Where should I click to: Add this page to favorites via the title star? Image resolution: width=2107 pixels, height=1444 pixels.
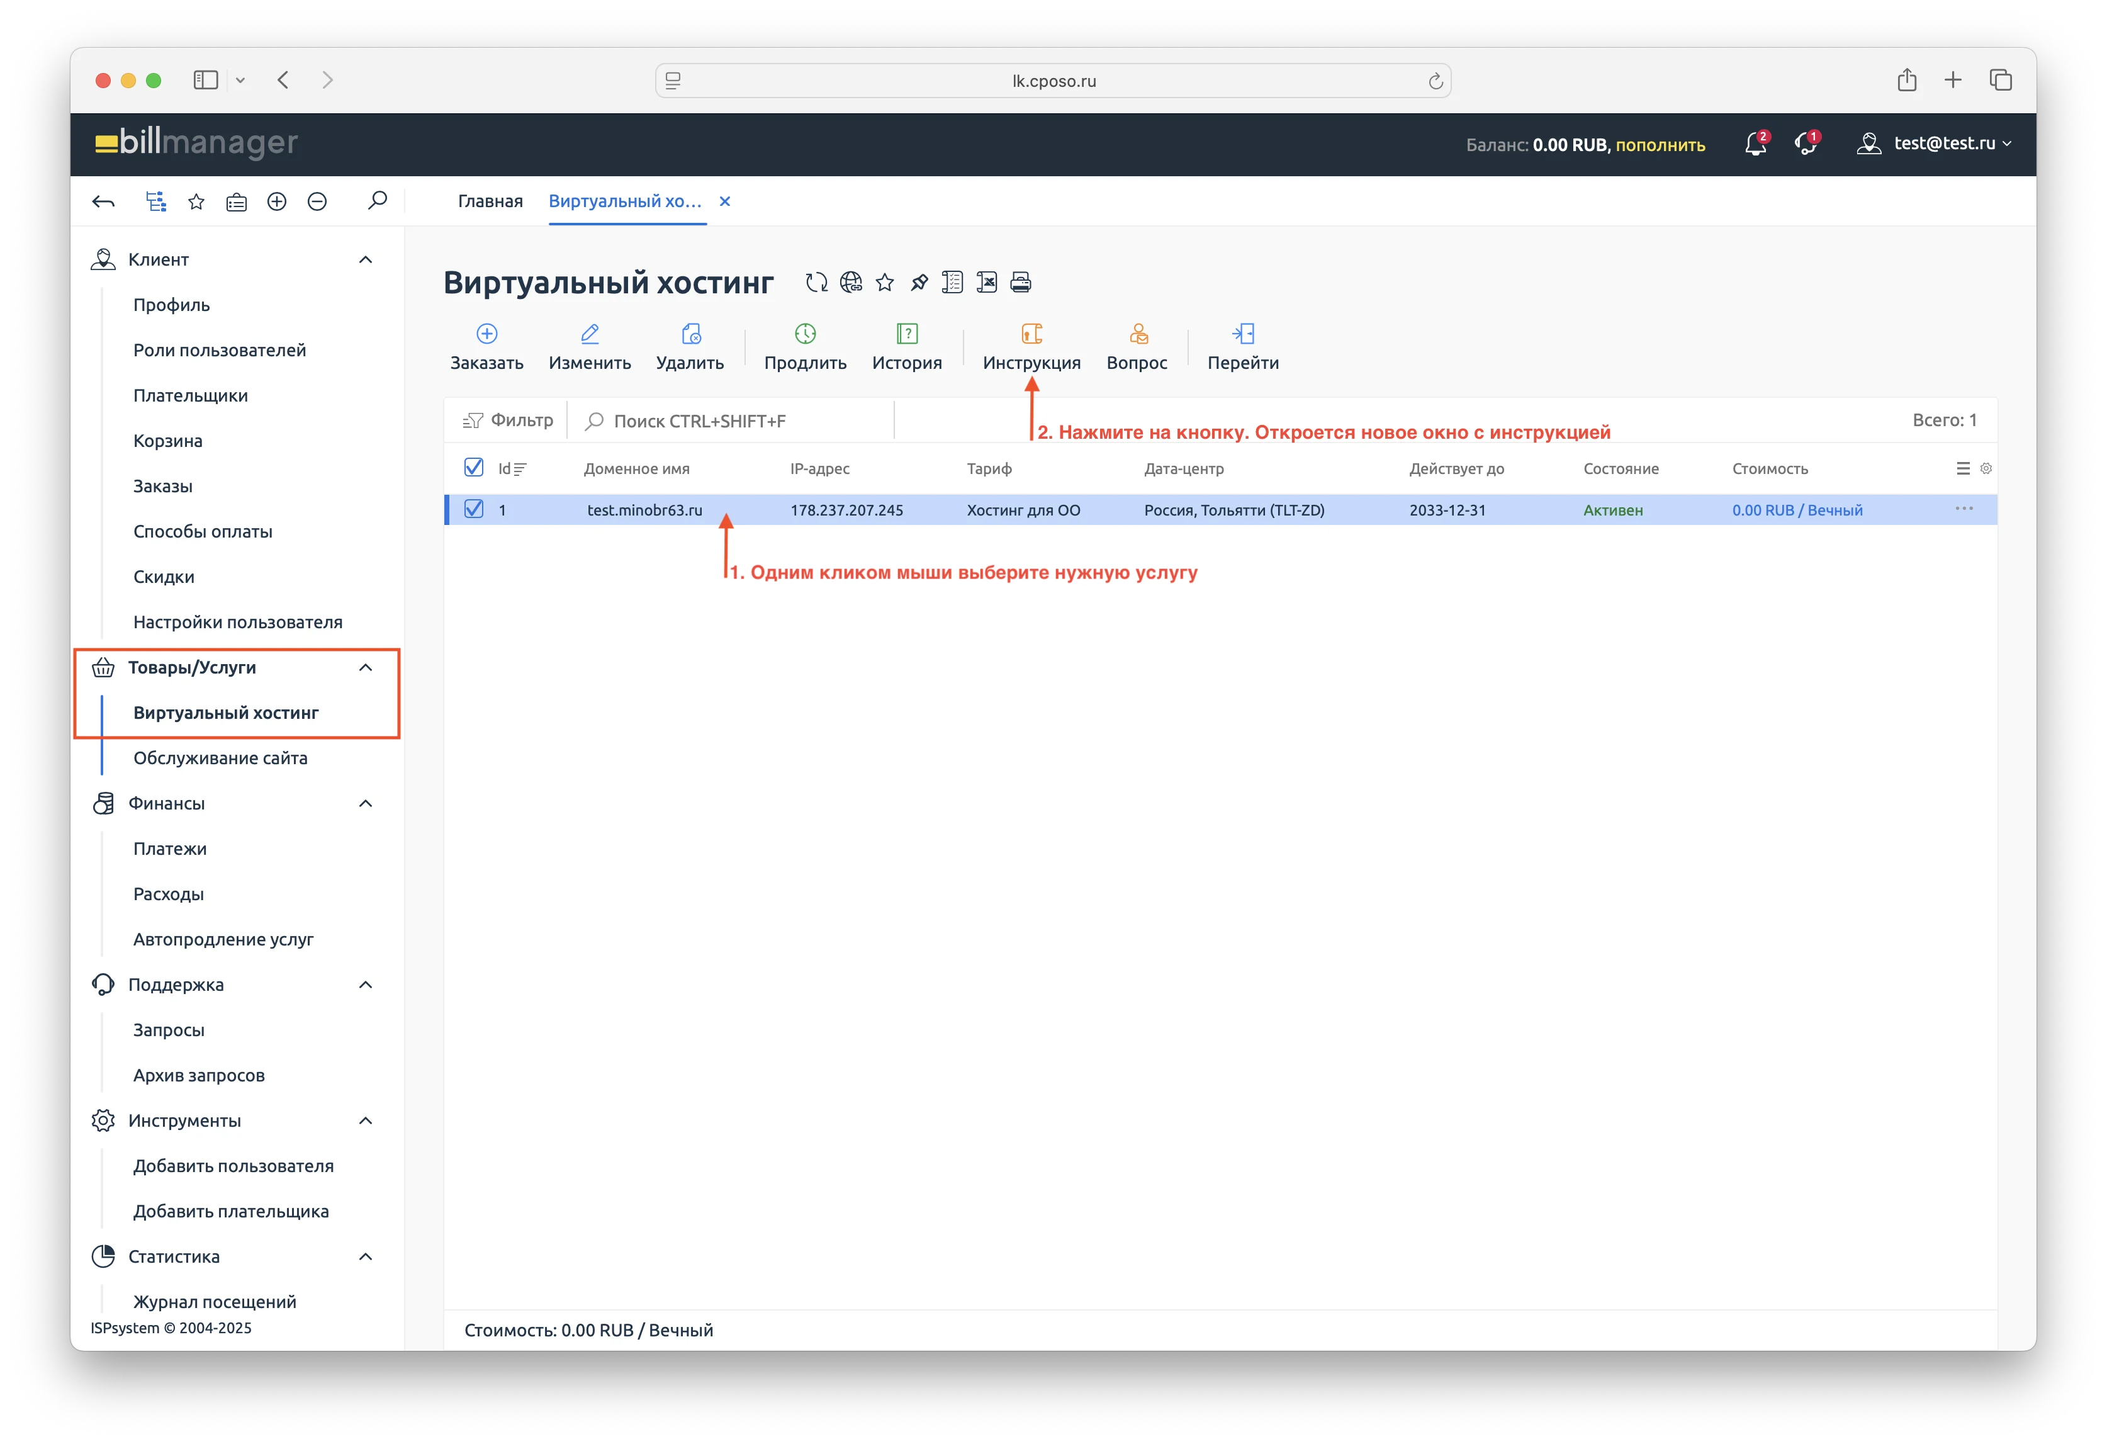[x=885, y=282]
